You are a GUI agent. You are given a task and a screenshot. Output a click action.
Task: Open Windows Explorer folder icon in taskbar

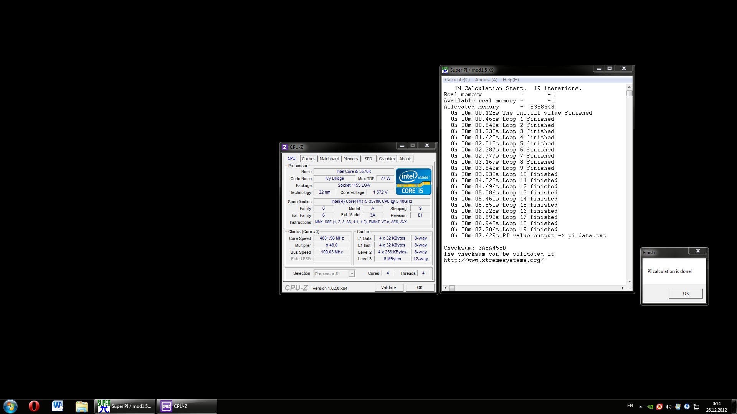point(81,406)
